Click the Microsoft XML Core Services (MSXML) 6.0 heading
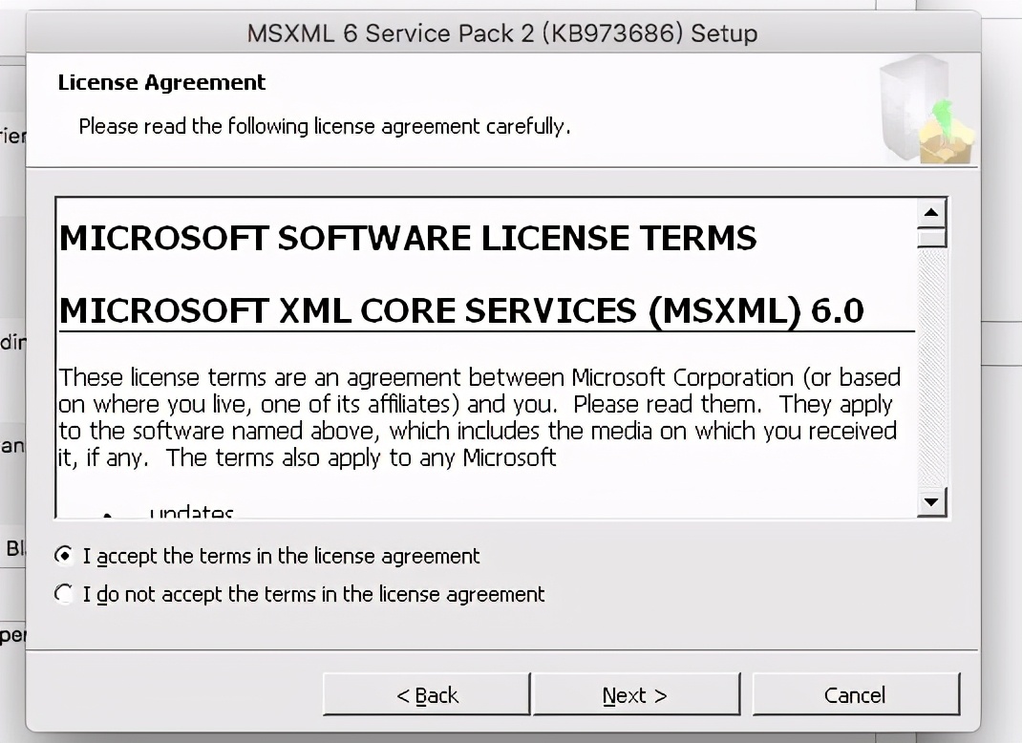 (461, 310)
